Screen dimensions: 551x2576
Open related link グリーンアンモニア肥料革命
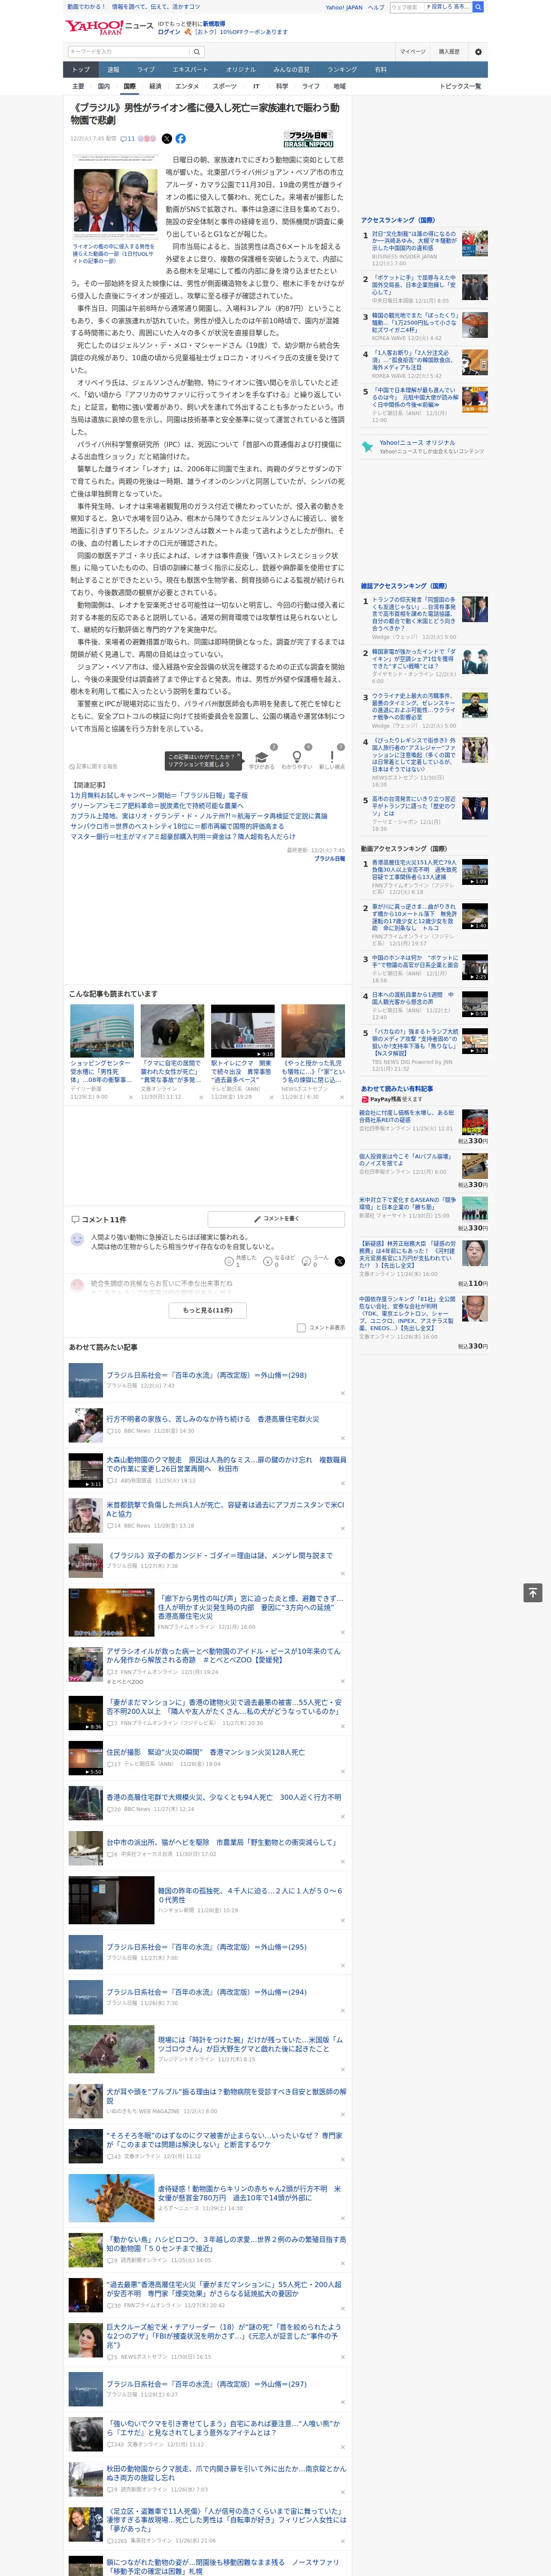pos(157,806)
